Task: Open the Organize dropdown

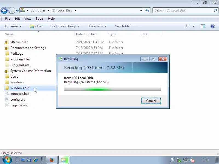Action: (x=13, y=26)
